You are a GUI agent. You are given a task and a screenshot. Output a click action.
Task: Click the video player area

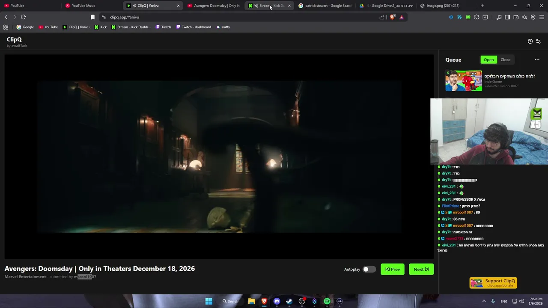[219, 157]
